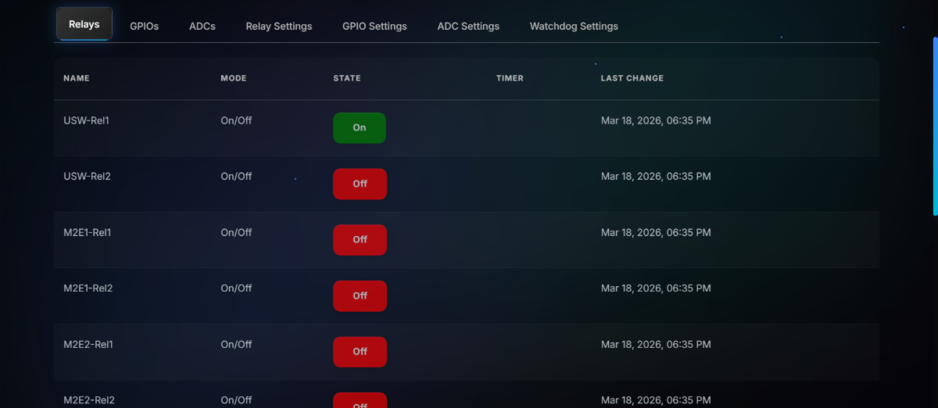
Task: Click the last change timestamp for M2E1-Rel1
Action: tap(656, 233)
